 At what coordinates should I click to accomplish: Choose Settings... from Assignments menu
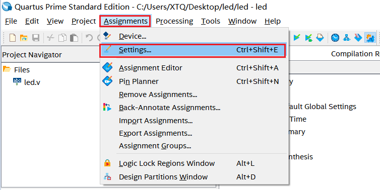pyautogui.click(x=194, y=50)
